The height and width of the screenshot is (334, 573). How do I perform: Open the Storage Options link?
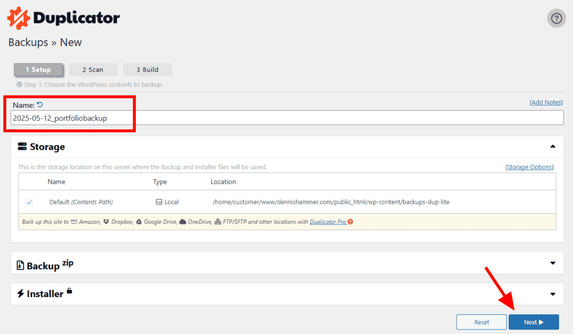click(529, 167)
